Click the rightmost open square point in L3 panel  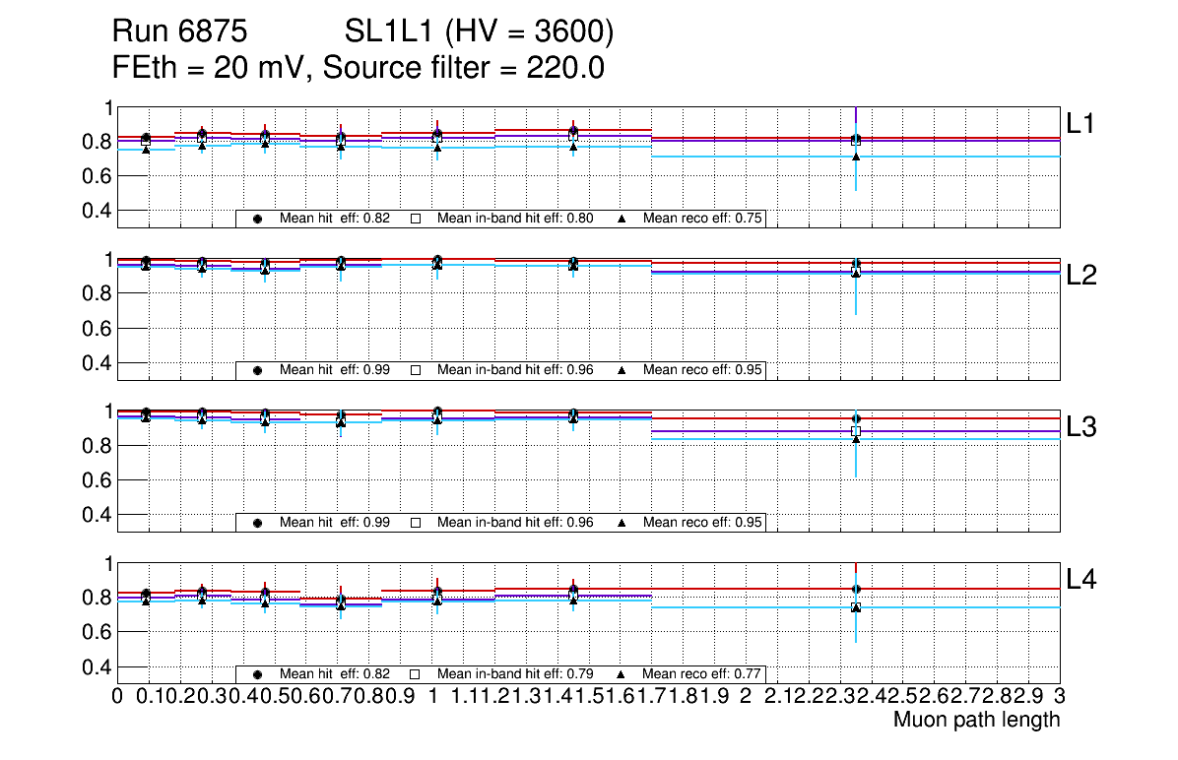pyautogui.click(x=856, y=431)
